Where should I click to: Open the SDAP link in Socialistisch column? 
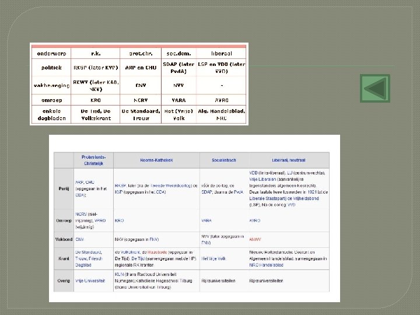pos(206,192)
